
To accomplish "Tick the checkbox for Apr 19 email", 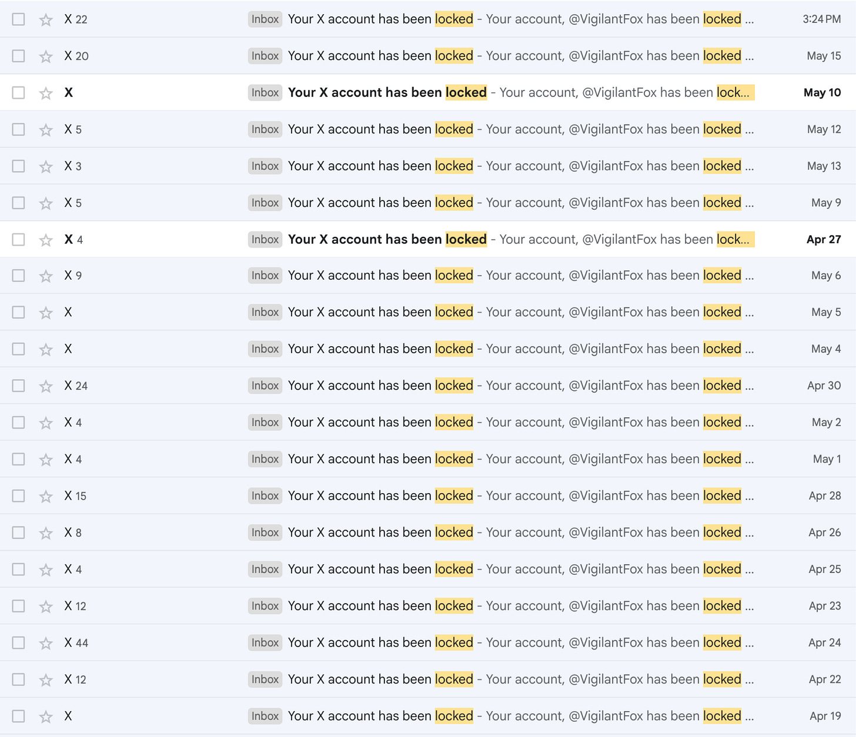I will pos(19,716).
